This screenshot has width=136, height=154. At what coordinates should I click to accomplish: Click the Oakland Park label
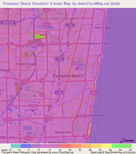[x=62, y=132]
